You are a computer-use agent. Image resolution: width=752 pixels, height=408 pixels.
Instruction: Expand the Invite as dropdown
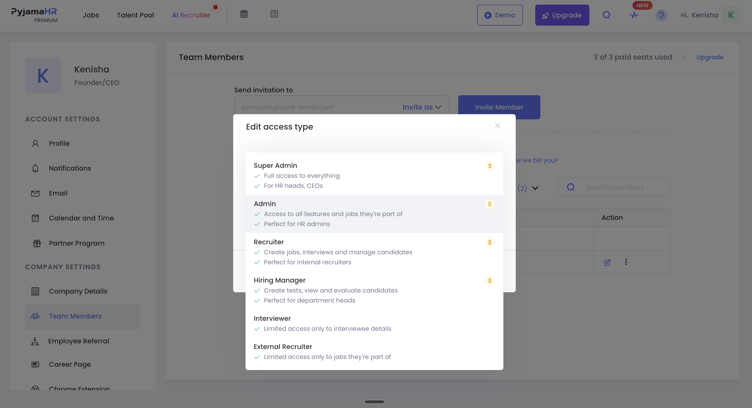(x=422, y=107)
